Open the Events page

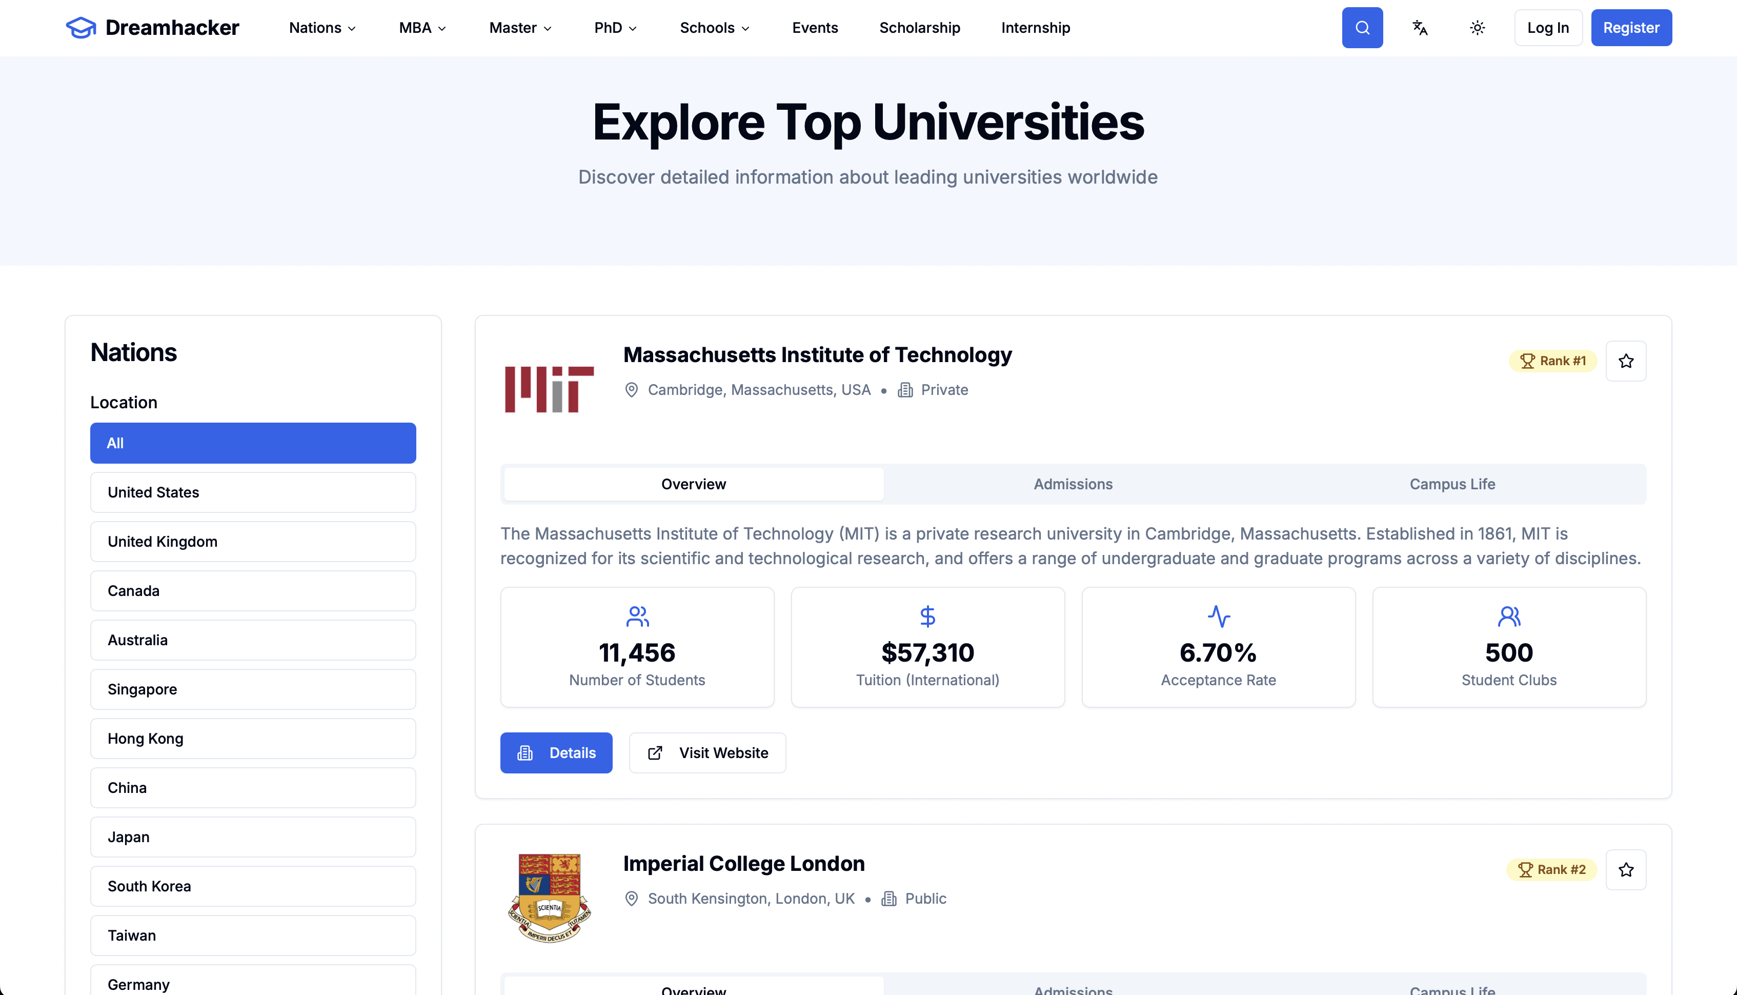point(815,28)
